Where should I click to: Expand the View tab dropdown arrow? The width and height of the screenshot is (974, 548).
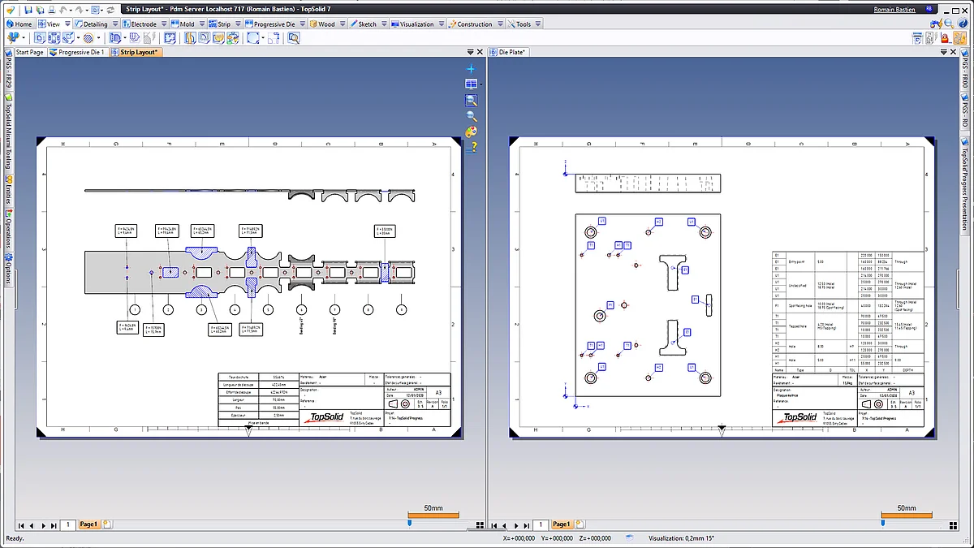(x=67, y=24)
